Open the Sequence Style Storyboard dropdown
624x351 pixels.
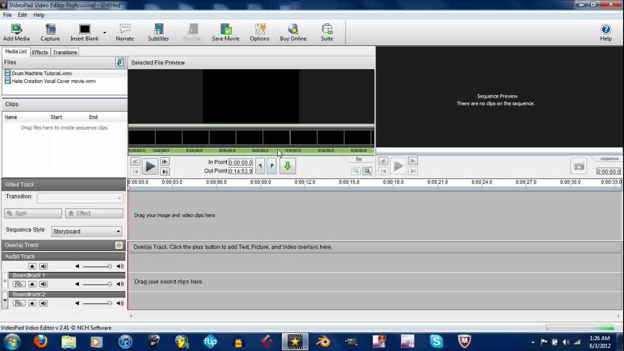pyautogui.click(x=87, y=231)
